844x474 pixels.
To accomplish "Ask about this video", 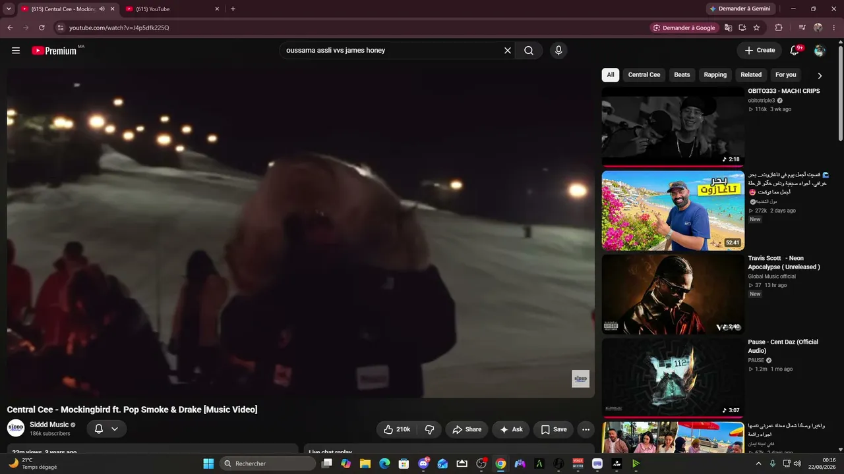I will (x=511, y=429).
